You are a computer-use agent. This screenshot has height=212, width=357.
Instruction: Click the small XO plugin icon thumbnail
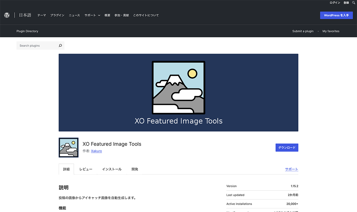pyautogui.click(x=69, y=147)
